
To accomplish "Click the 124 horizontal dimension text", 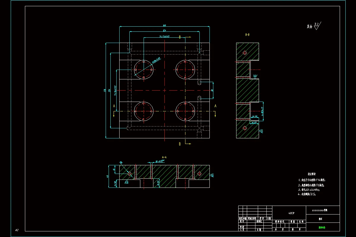I will point(164,31).
